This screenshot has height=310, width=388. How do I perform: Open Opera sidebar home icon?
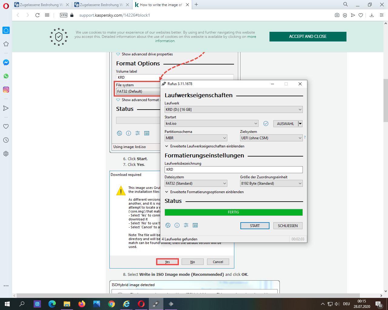(x=6, y=30)
